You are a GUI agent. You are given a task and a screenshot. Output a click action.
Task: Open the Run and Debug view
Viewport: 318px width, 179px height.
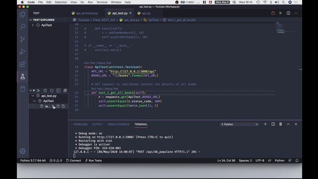click(22, 52)
